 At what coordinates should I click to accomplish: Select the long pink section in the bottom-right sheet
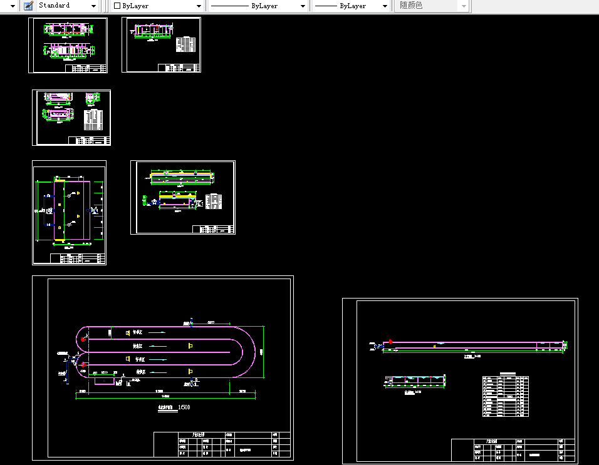tap(473, 345)
